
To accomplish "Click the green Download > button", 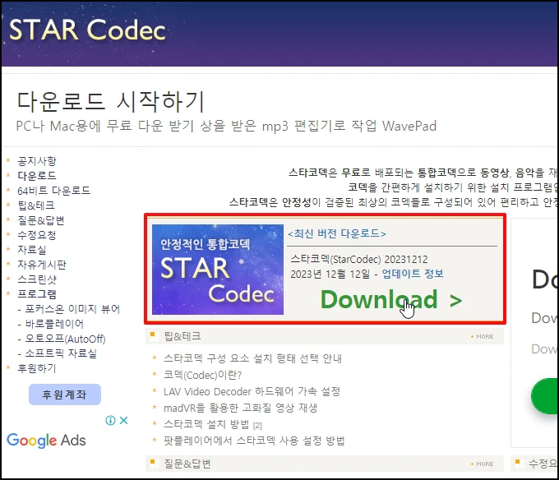I will tap(391, 299).
